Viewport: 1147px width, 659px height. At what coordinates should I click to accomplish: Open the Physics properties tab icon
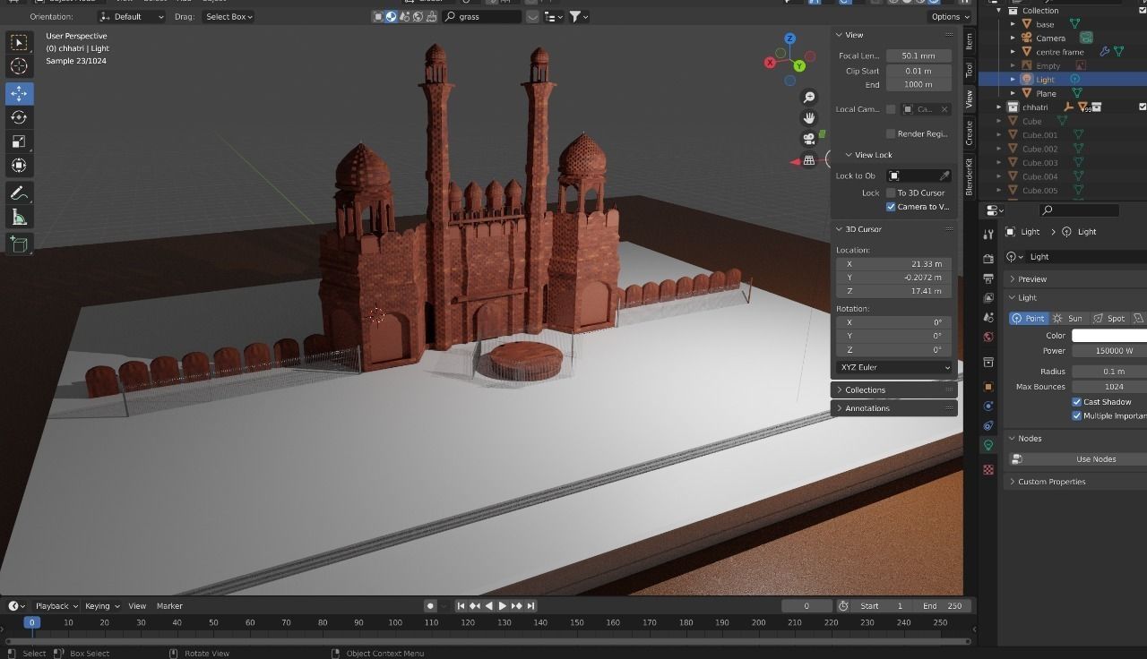click(988, 407)
